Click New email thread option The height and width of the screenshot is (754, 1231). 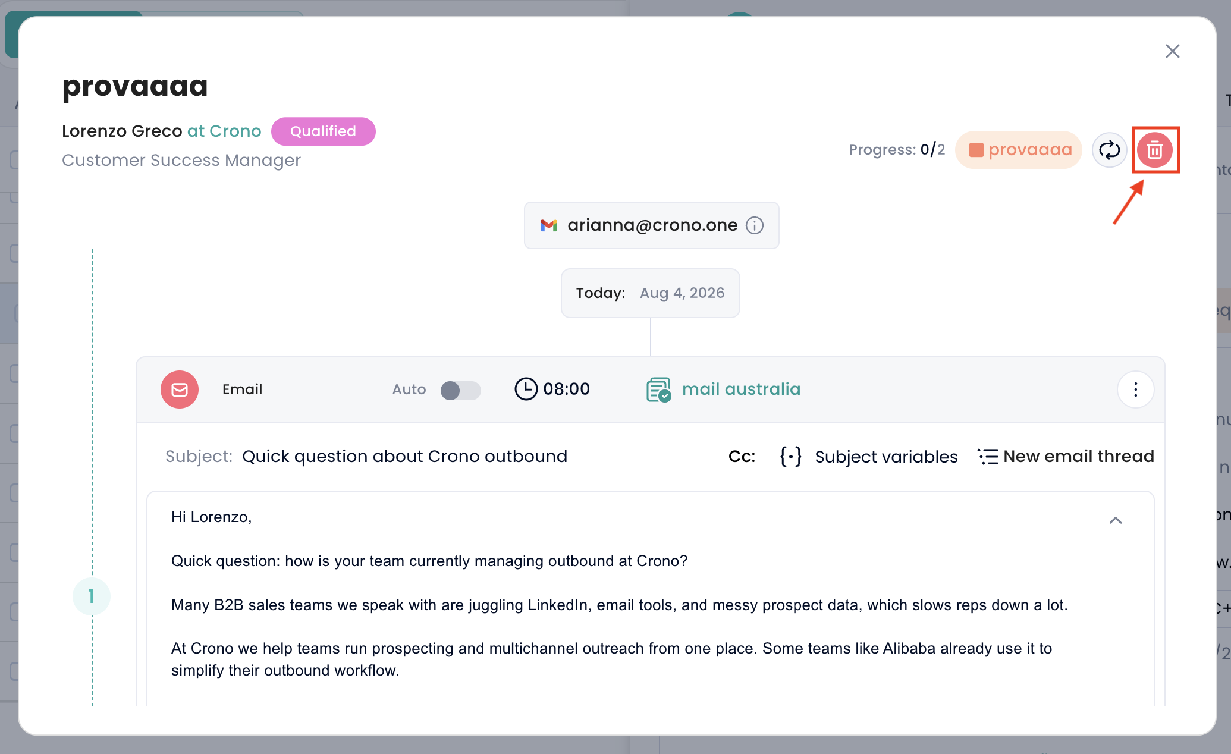point(1066,457)
